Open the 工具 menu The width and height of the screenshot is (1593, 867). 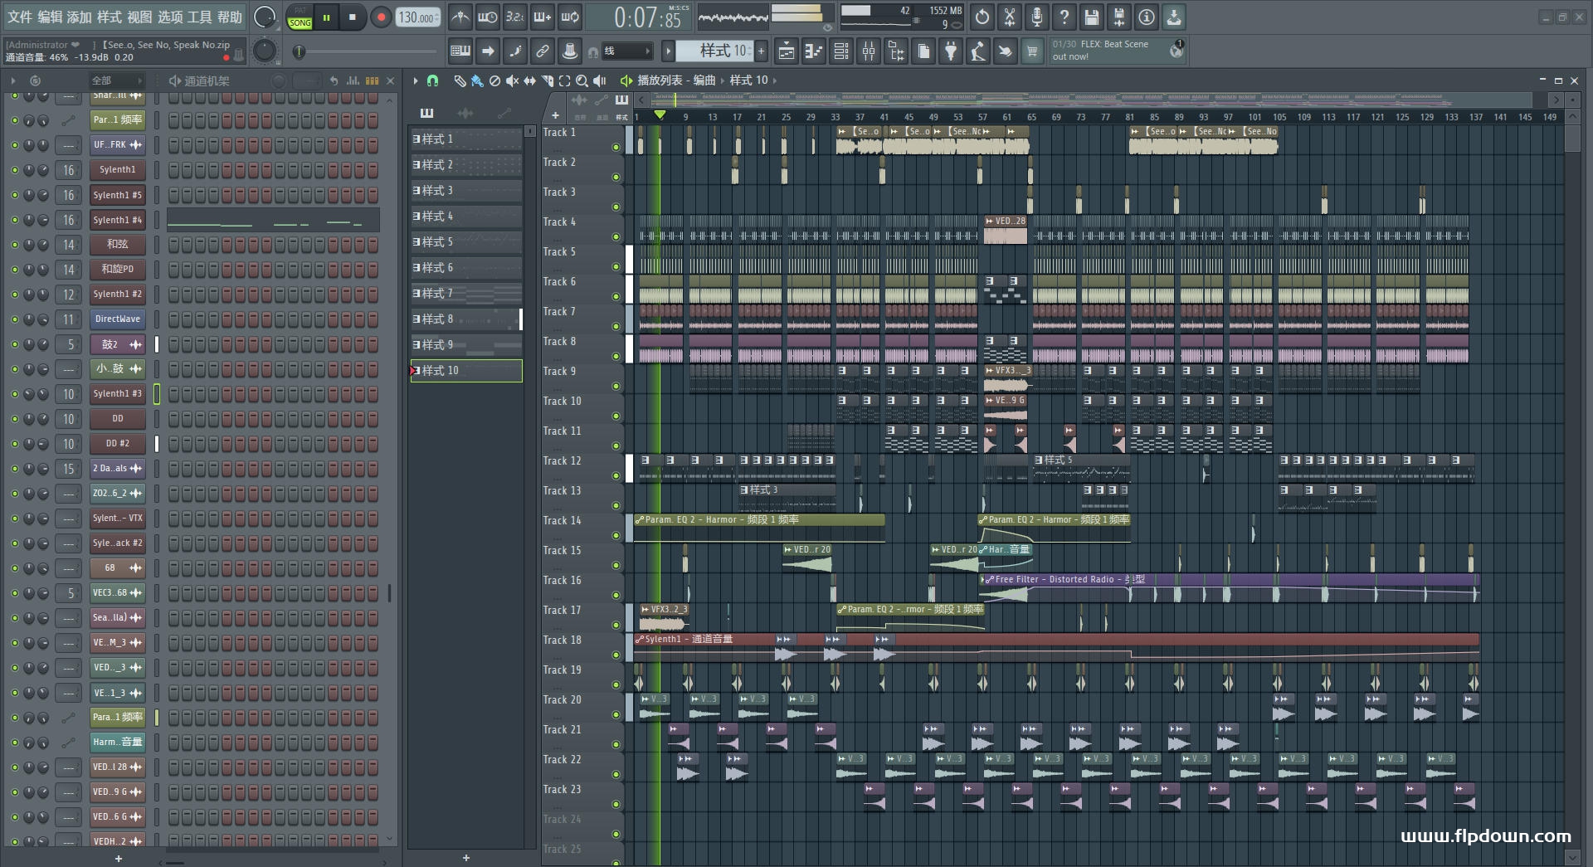click(200, 17)
